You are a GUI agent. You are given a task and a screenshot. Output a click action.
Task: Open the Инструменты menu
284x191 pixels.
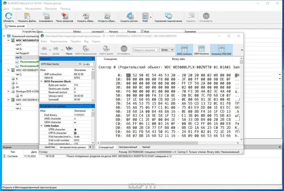tap(33, 9)
